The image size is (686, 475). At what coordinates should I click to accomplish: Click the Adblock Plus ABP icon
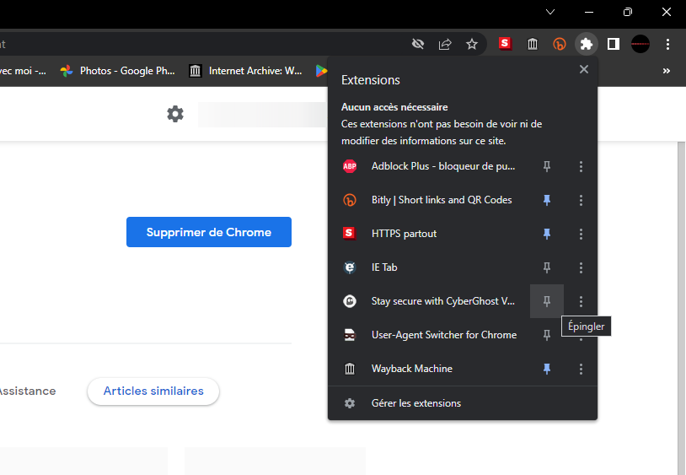tap(350, 166)
